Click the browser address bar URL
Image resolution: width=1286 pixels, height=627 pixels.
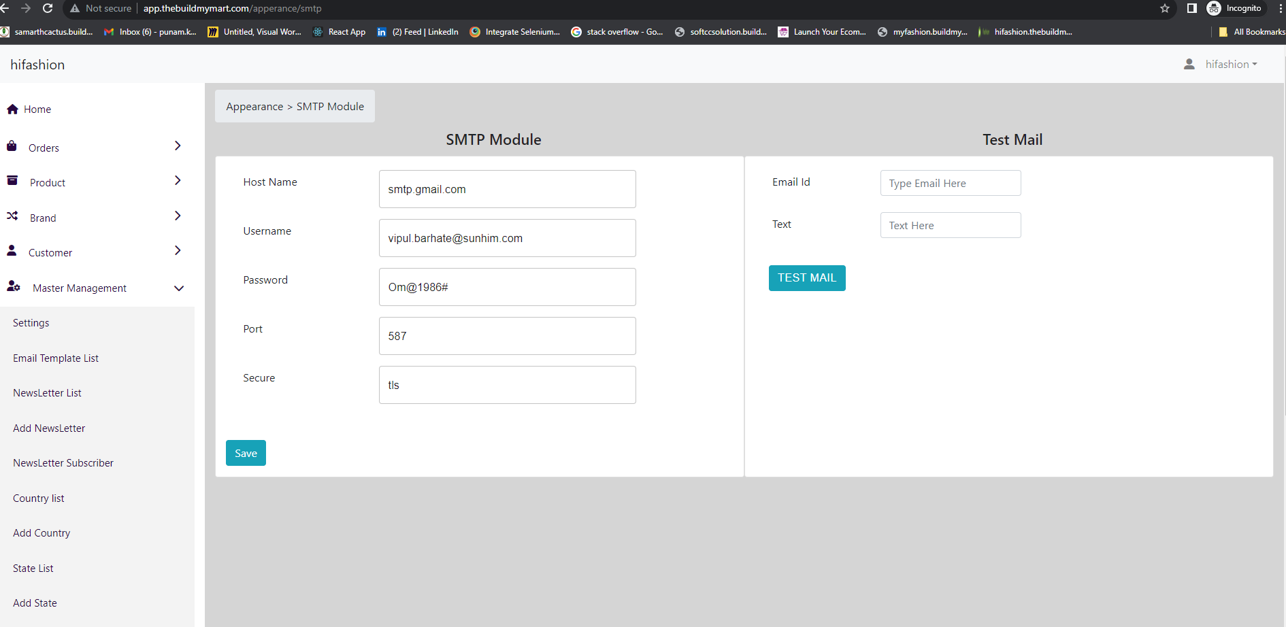coord(232,8)
